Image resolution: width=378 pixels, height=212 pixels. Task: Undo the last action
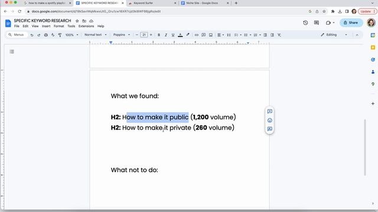point(32,35)
